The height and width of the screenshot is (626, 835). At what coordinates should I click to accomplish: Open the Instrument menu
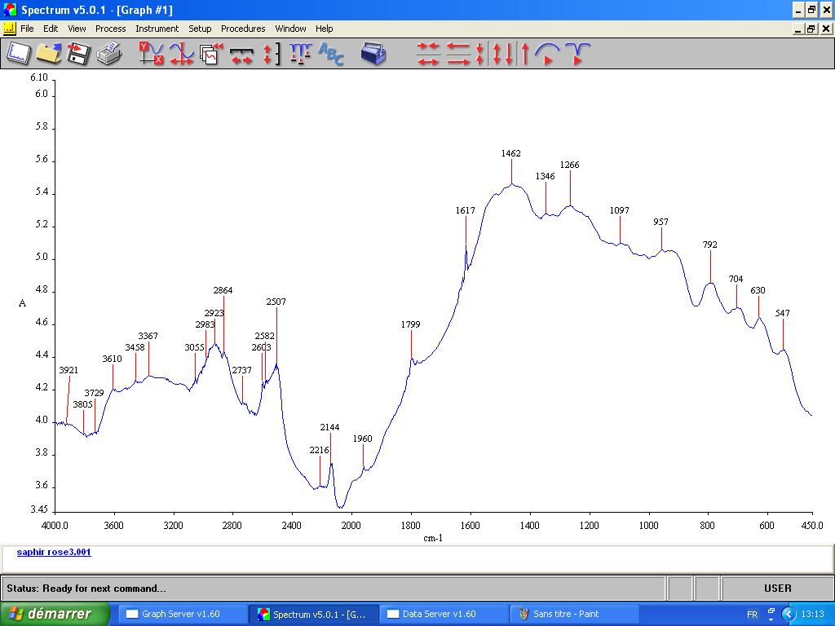(157, 29)
